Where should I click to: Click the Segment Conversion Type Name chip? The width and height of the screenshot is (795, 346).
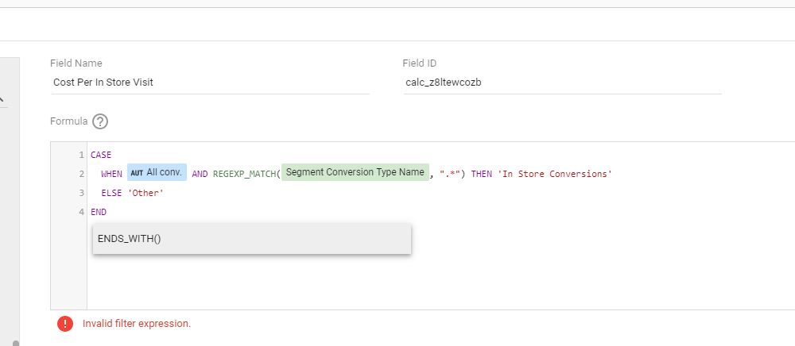point(355,172)
